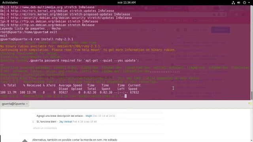
Task: Click 'password required for apt-get' line
Action: (70, 60)
